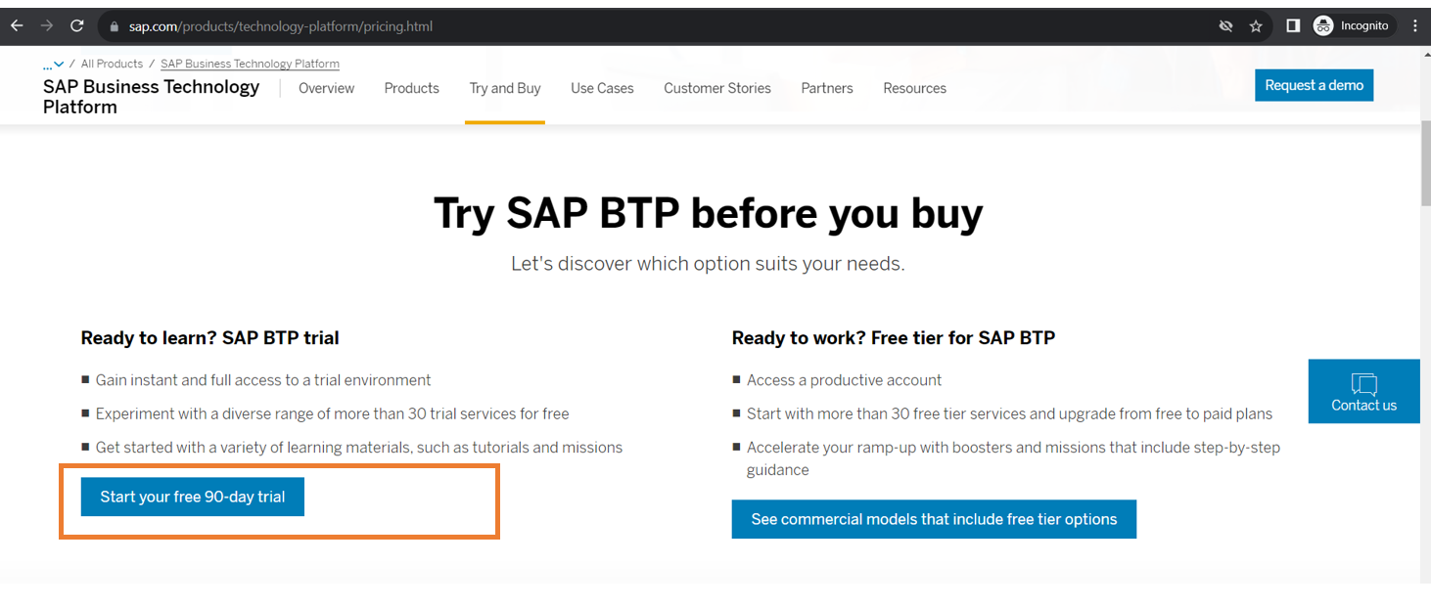Viewport: 1431px width, 607px height.
Task: Reload the page with the refresh icon
Action: click(x=77, y=26)
